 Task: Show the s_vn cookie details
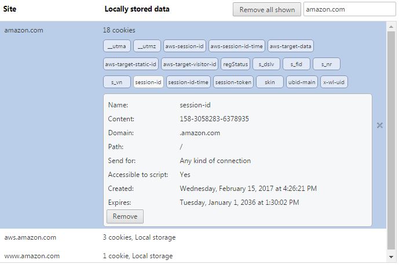(117, 82)
